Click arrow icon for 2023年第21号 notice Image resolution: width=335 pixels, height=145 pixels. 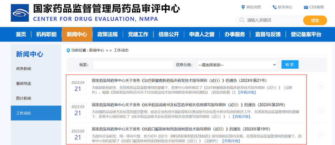[x=321, y=86]
